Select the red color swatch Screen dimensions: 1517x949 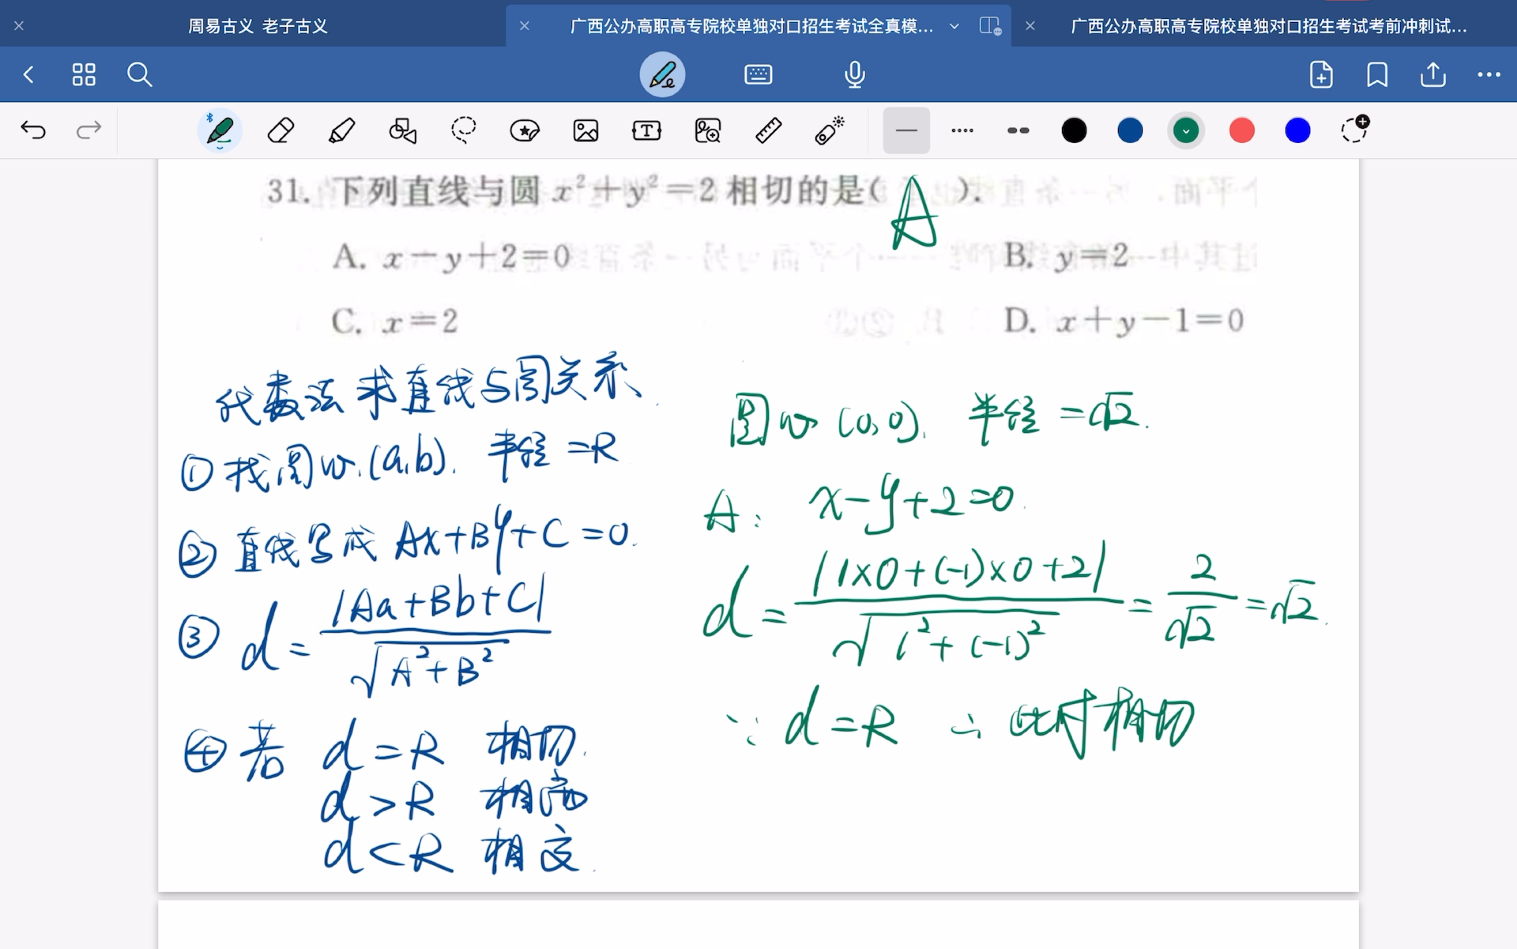click(1241, 130)
